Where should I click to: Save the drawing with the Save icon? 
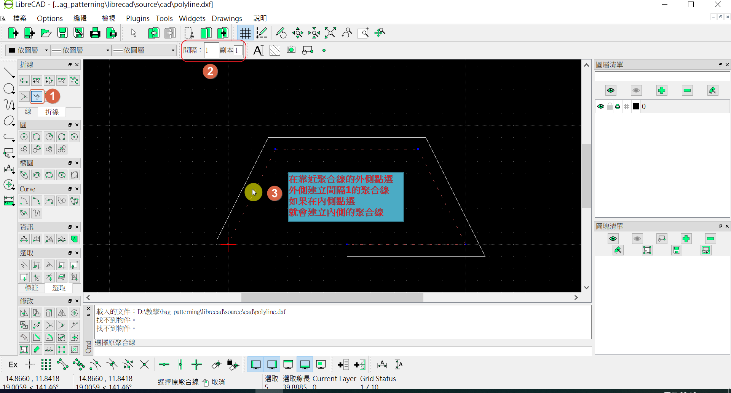coord(62,33)
